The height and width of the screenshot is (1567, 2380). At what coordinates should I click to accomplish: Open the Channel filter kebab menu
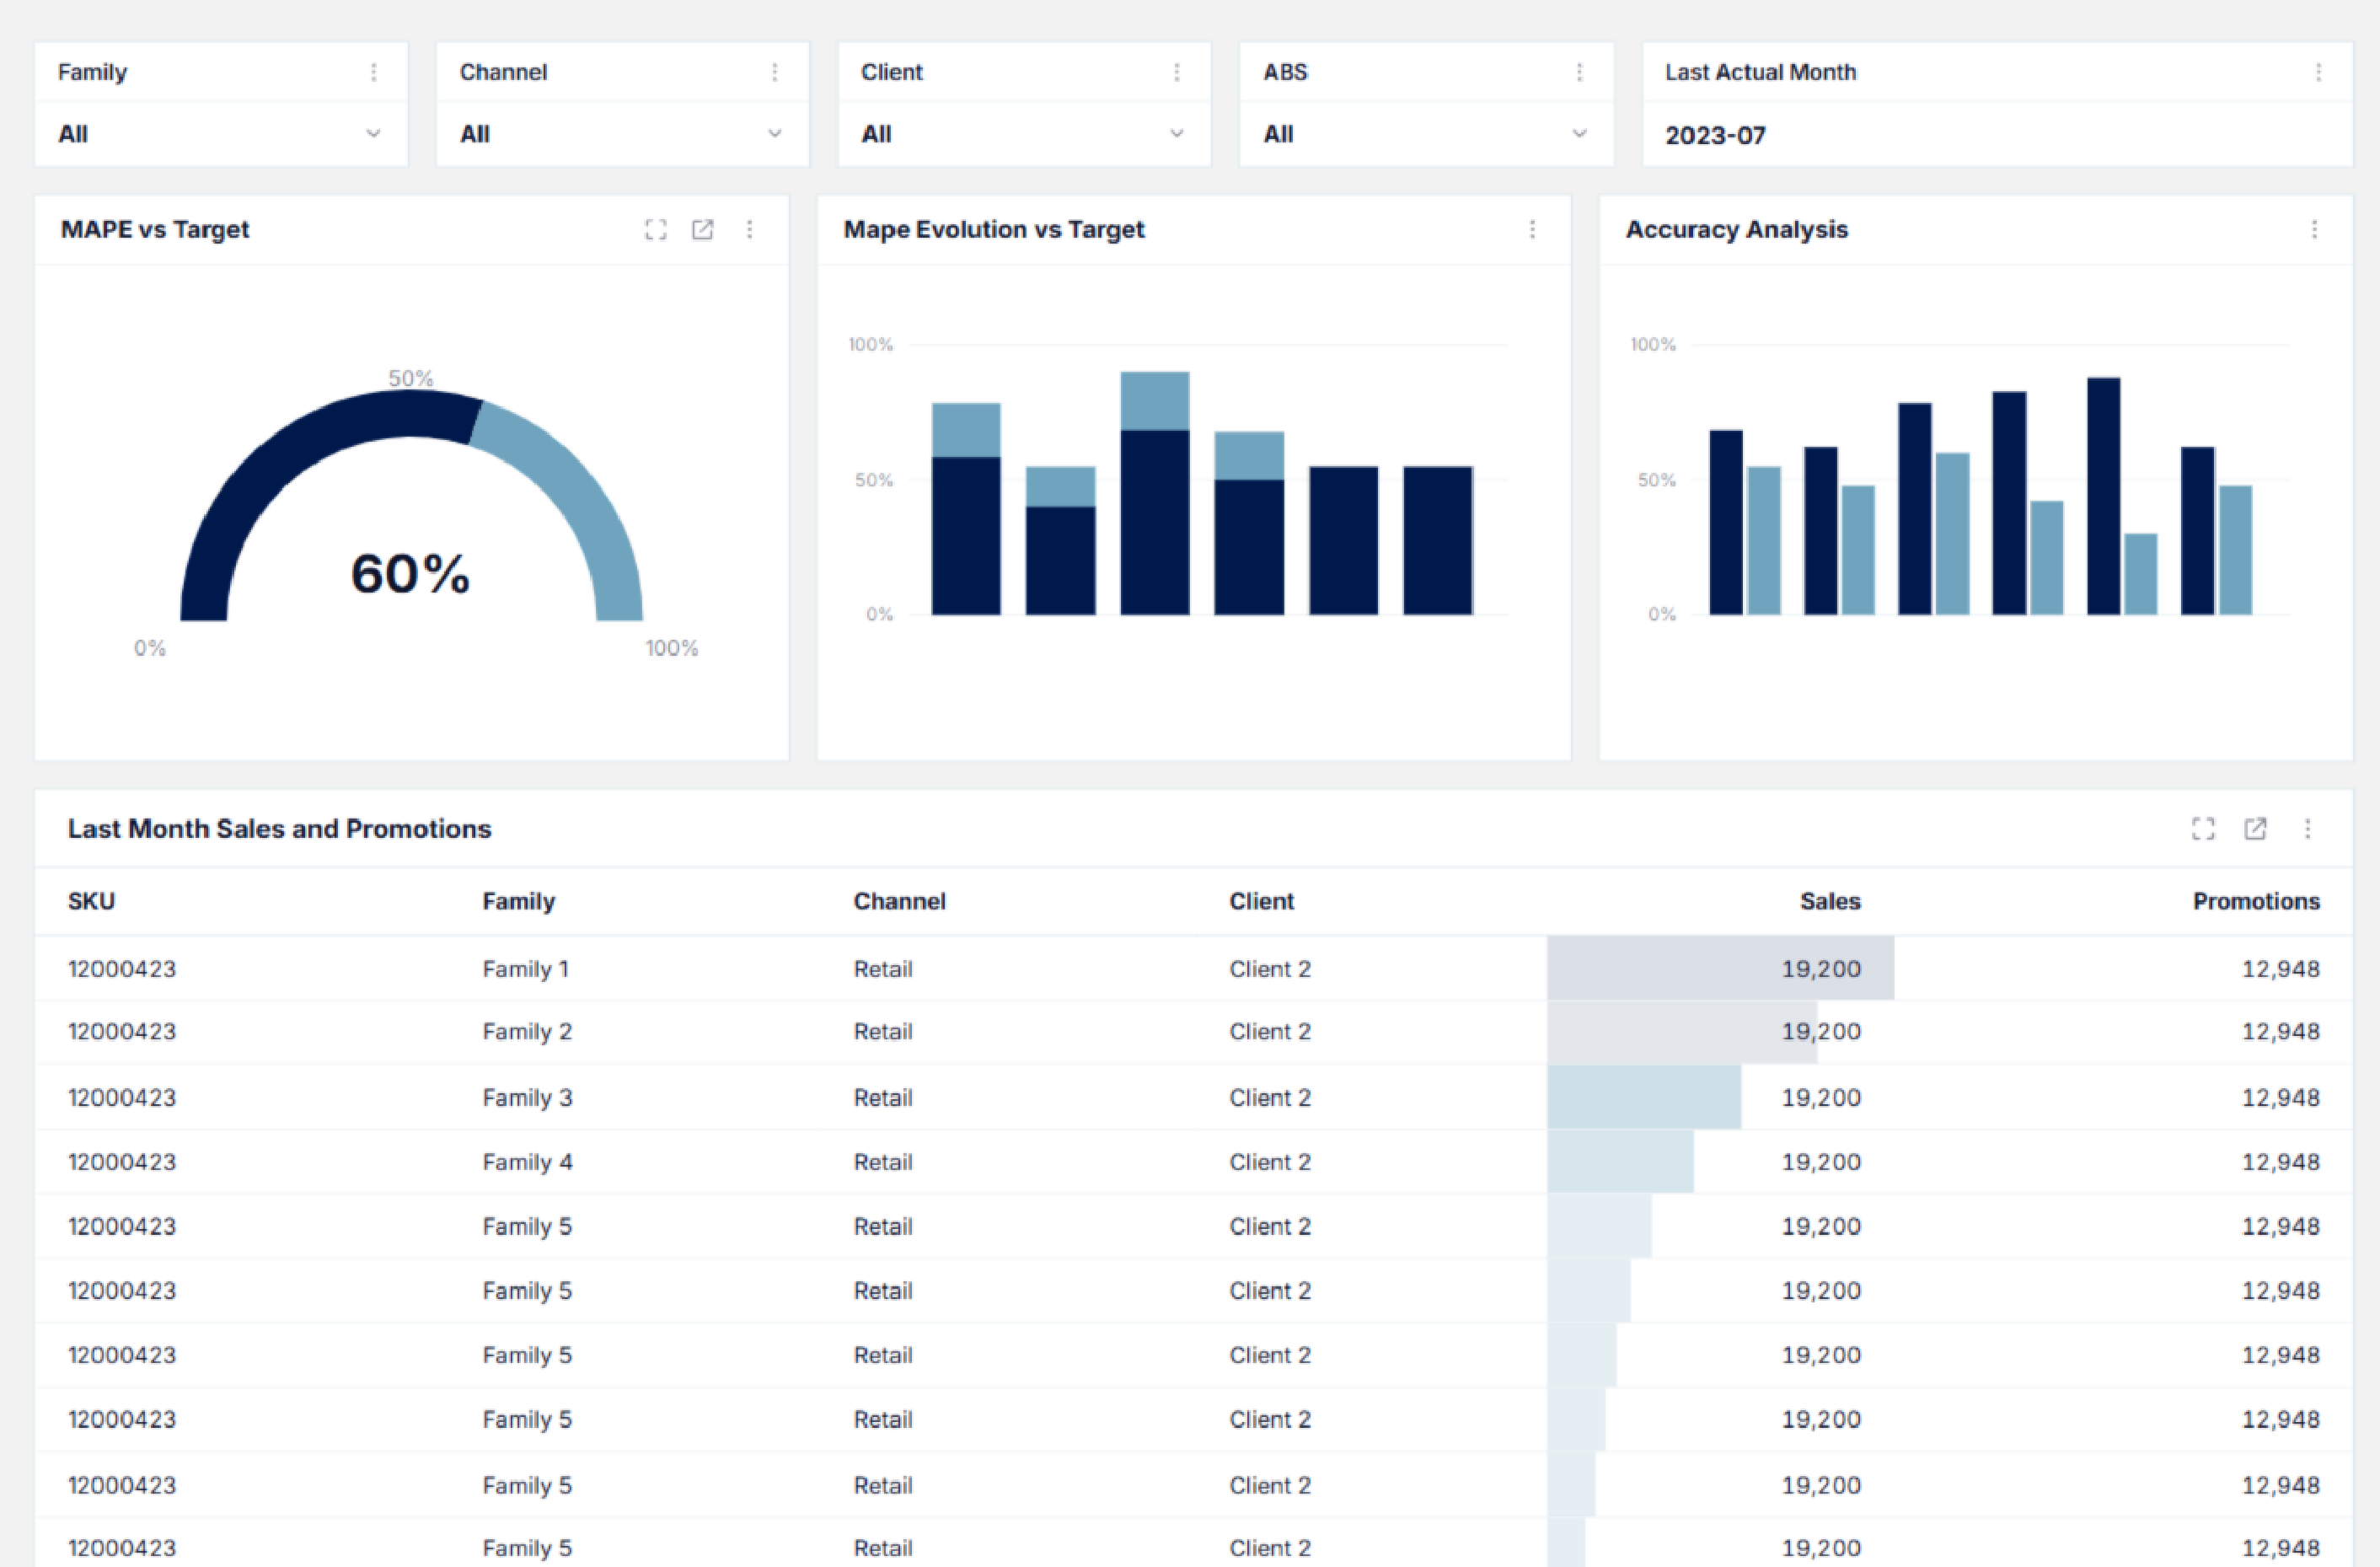tap(775, 72)
